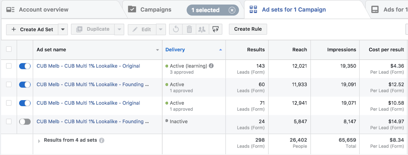Click the import/export icon in toolbar
Image resolution: width=408 pixels, height=155 pixels.
click(x=215, y=29)
